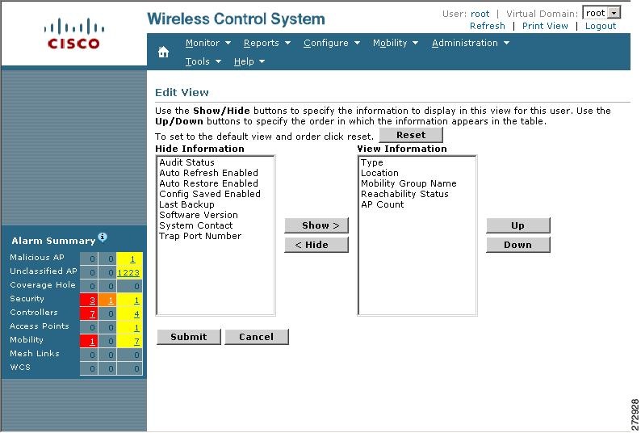Open Security minor alarm count 1
This screenshot has height=433, width=641.
point(136,301)
